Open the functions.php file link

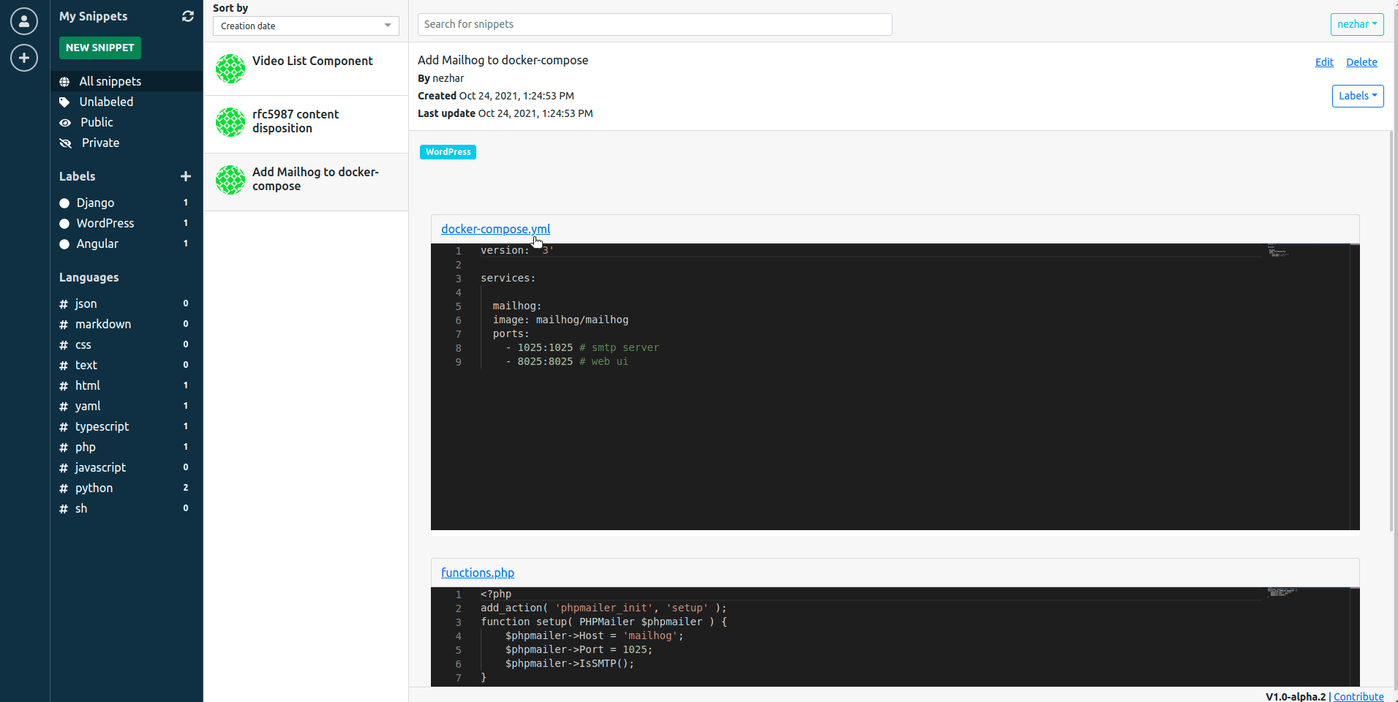(478, 573)
